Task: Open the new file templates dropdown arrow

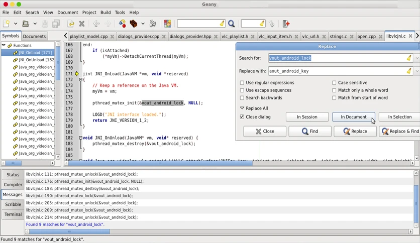Action: click(16, 24)
